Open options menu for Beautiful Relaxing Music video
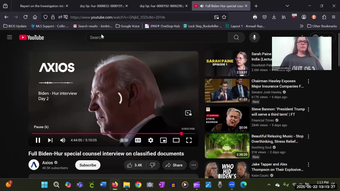 tap(308, 136)
